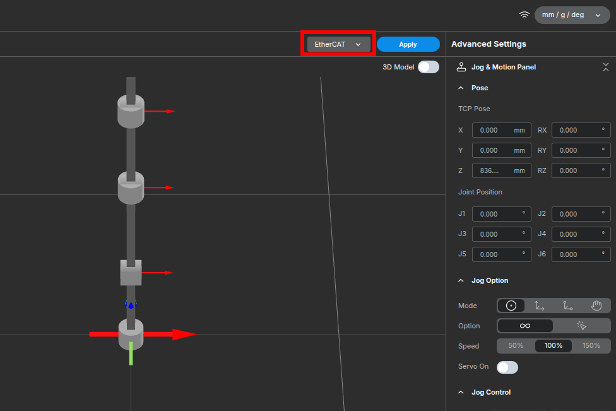Set jog speed to 50%
Screen dimensions: 616x411
(x=516, y=346)
